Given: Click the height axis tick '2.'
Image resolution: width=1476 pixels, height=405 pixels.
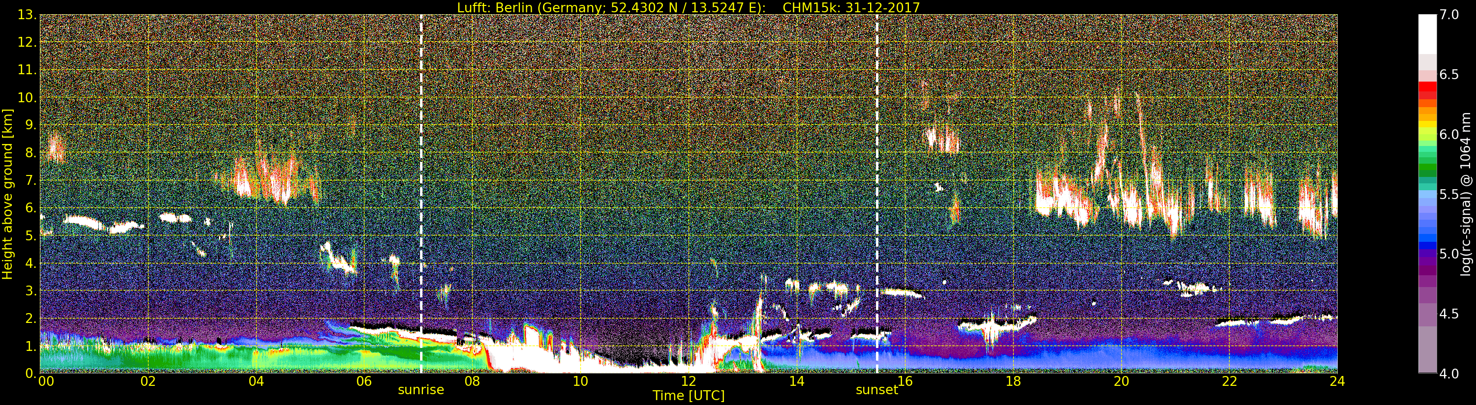Looking at the screenshot, I should (x=30, y=318).
